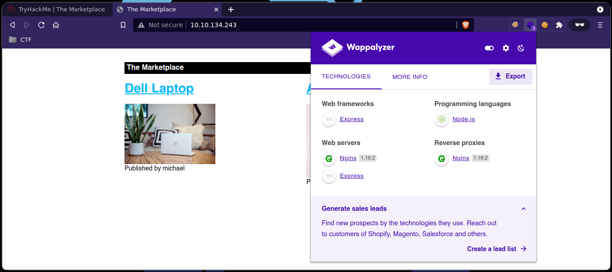Image resolution: width=612 pixels, height=272 pixels.
Task: Open Nginx link under Reverse proxies
Action: pyautogui.click(x=461, y=158)
